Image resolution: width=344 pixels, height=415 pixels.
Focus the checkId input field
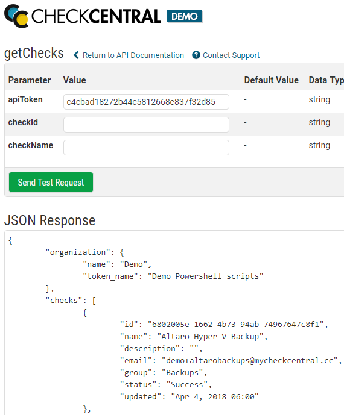point(146,125)
